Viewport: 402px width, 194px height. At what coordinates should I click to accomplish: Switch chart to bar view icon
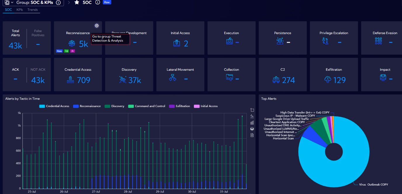click(x=252, y=123)
